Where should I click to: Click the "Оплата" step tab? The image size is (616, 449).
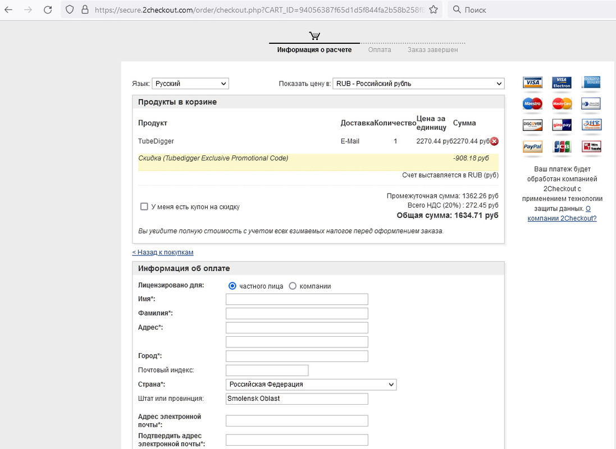[x=380, y=50]
